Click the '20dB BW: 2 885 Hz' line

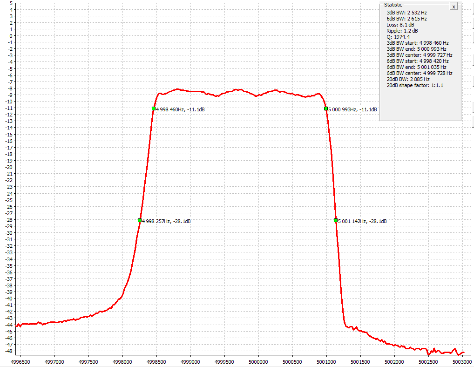point(408,79)
